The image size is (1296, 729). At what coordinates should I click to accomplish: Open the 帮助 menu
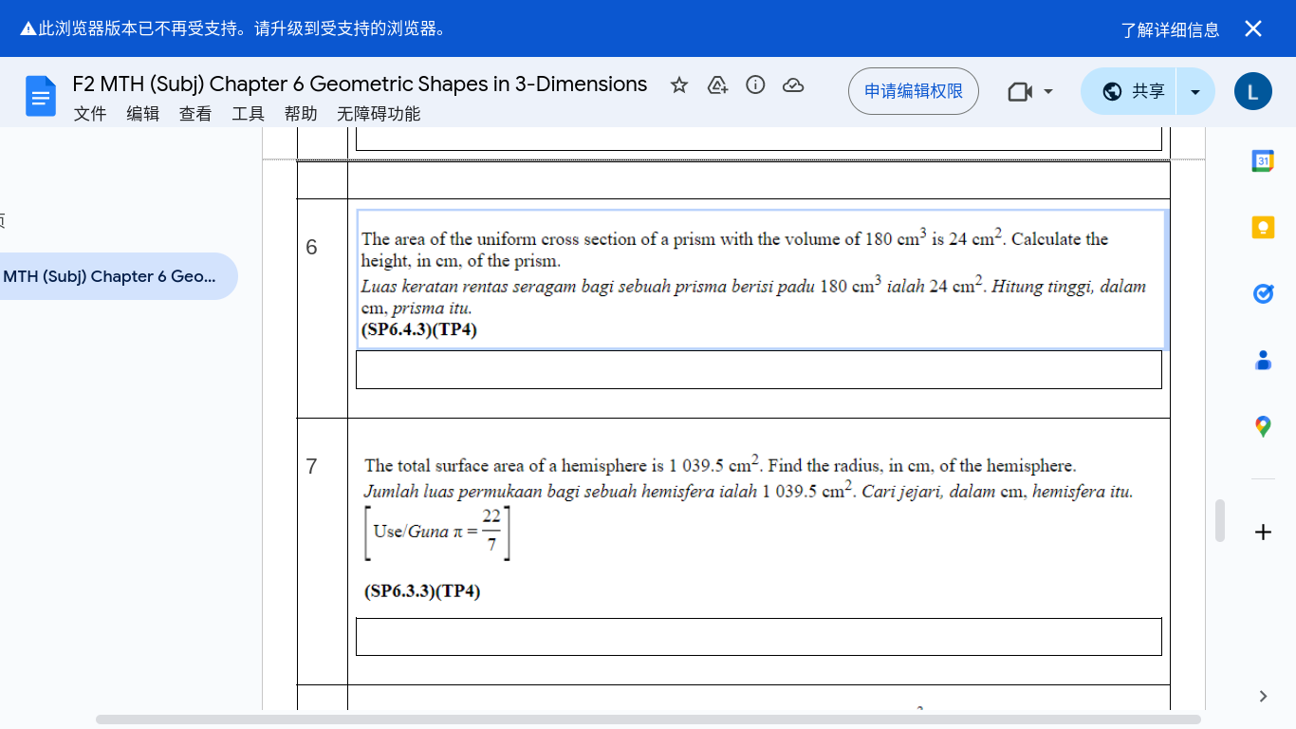click(x=301, y=114)
